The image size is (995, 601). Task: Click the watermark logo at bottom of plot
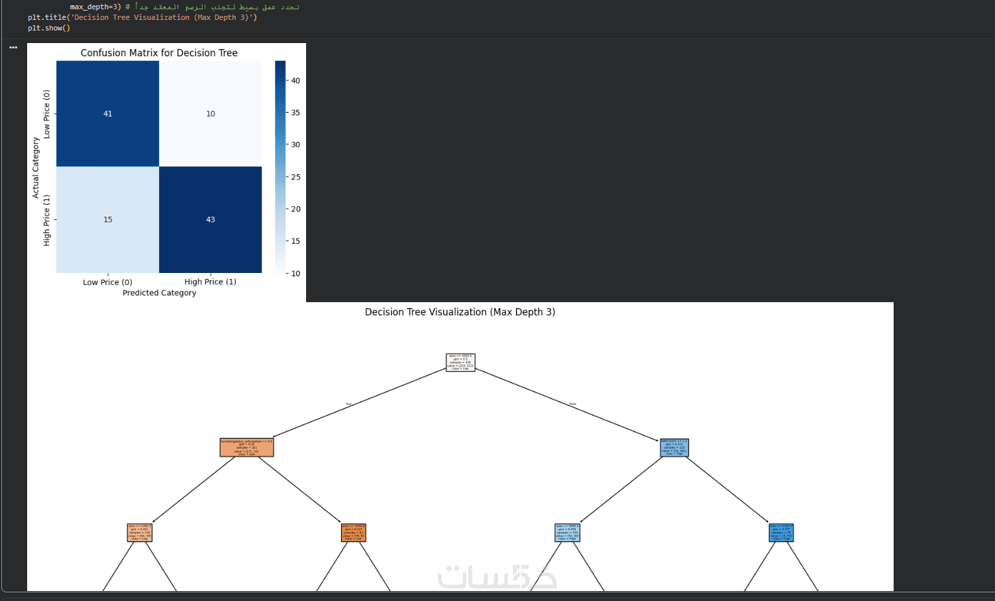point(498,576)
